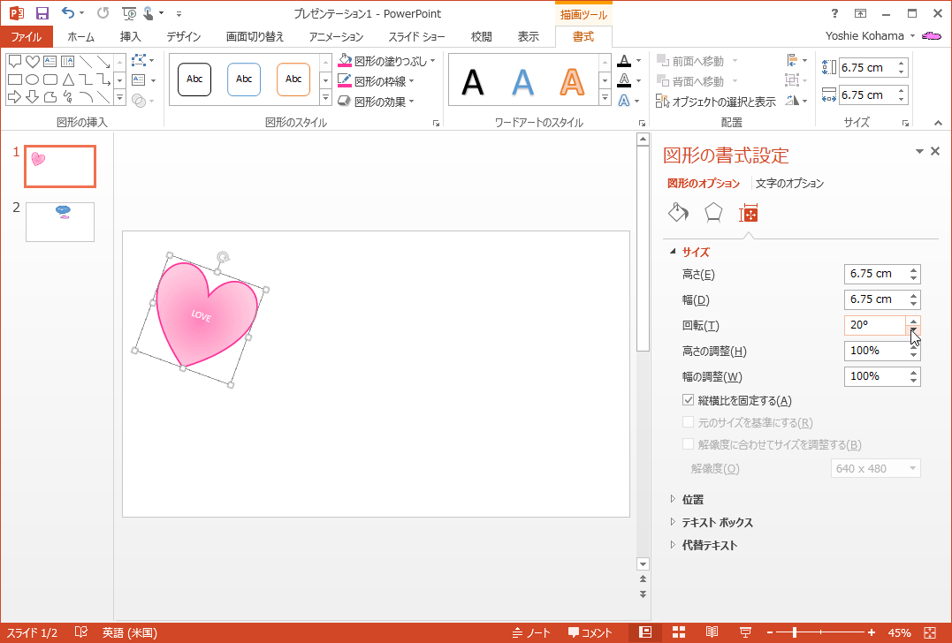Click the 英語 (米国) language indicator

pos(129,632)
